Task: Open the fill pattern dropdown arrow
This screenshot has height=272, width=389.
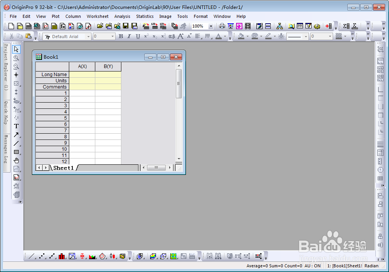Action: coord(345,37)
